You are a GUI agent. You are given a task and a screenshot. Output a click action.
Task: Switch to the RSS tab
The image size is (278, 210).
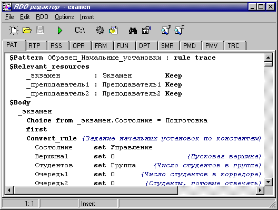point(58,46)
